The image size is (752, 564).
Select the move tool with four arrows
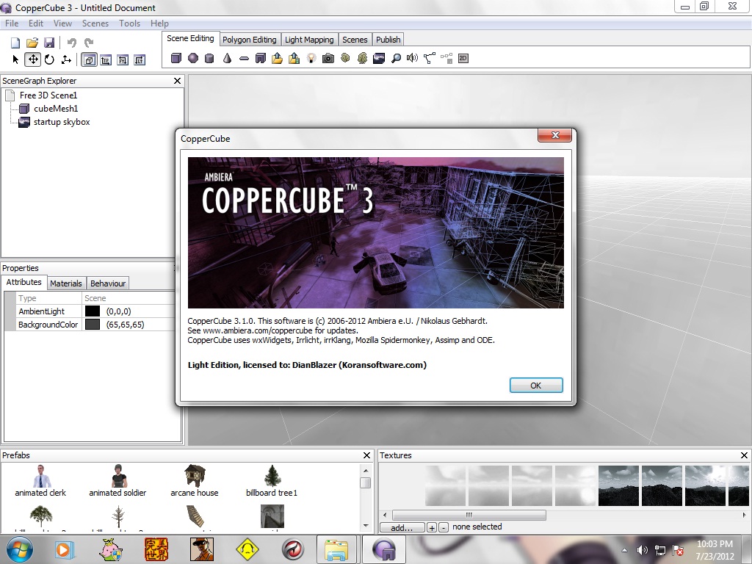(x=32, y=59)
